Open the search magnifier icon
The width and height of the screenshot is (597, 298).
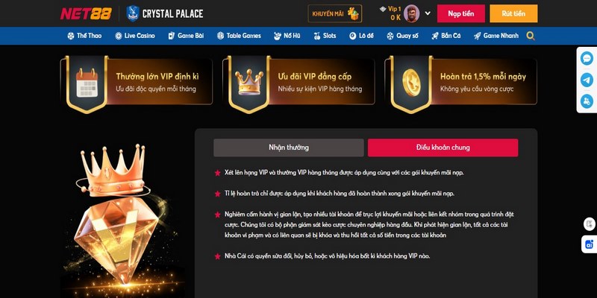pos(531,36)
